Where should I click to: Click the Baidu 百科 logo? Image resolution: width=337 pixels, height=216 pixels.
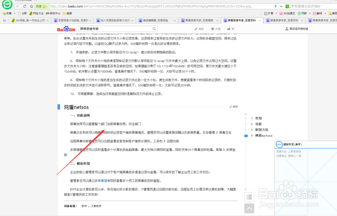click(66, 29)
